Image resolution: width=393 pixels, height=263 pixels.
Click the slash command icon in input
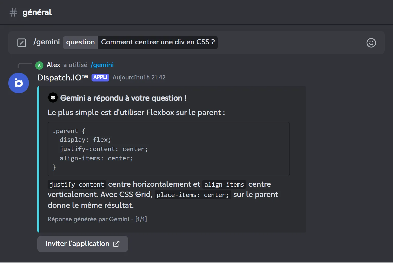tap(22, 43)
